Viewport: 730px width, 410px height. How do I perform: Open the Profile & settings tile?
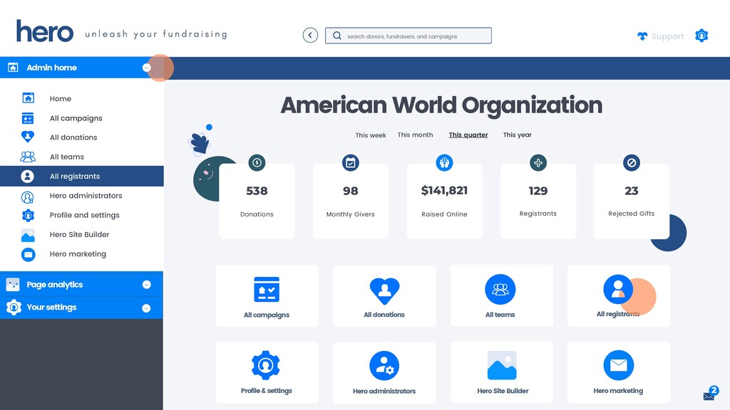pyautogui.click(x=267, y=372)
